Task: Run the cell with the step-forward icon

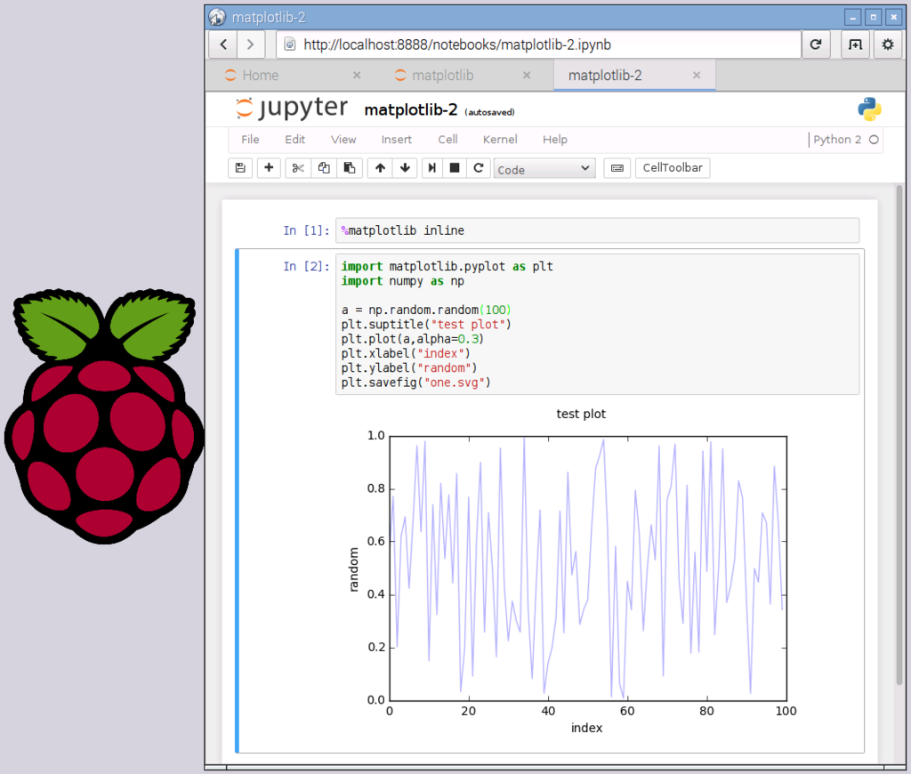Action: [x=431, y=168]
